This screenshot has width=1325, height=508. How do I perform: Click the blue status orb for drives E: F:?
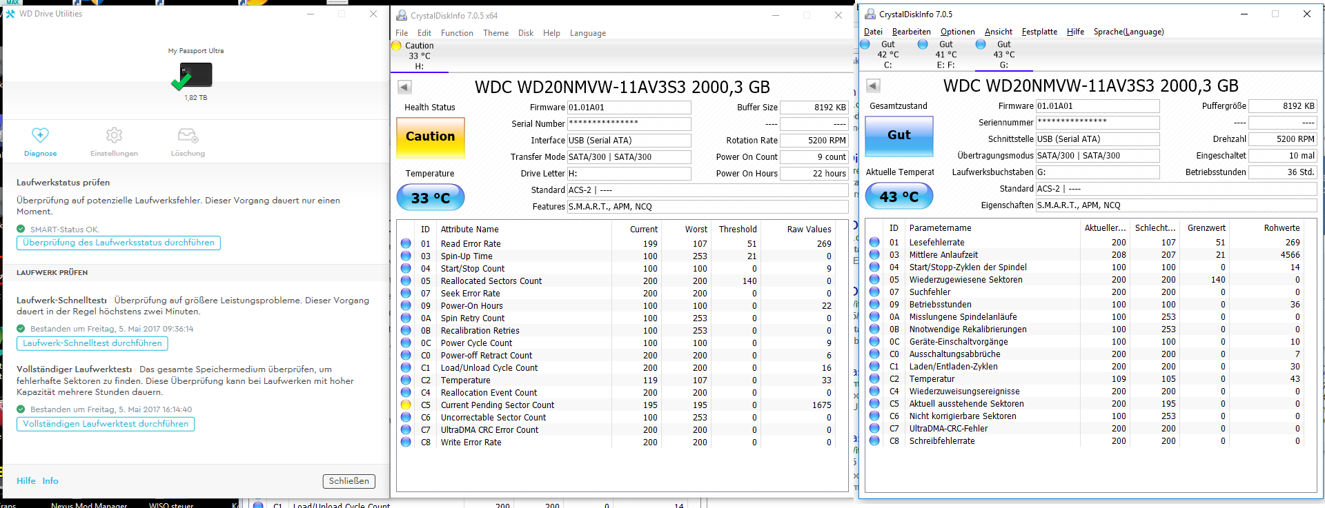923,45
